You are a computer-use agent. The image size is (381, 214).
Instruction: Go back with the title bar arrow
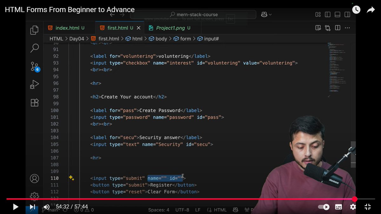[112, 15]
